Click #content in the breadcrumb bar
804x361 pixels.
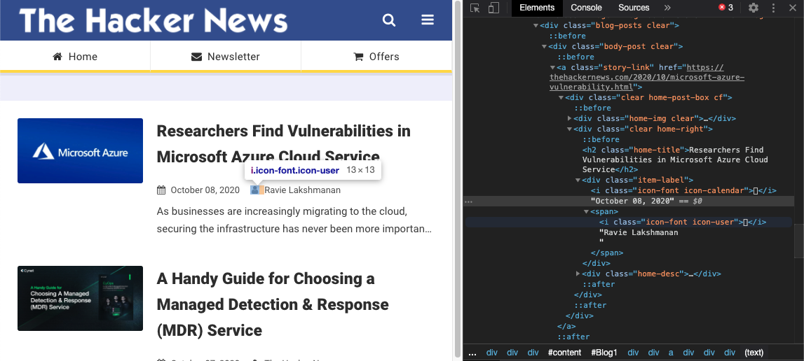[564, 353]
